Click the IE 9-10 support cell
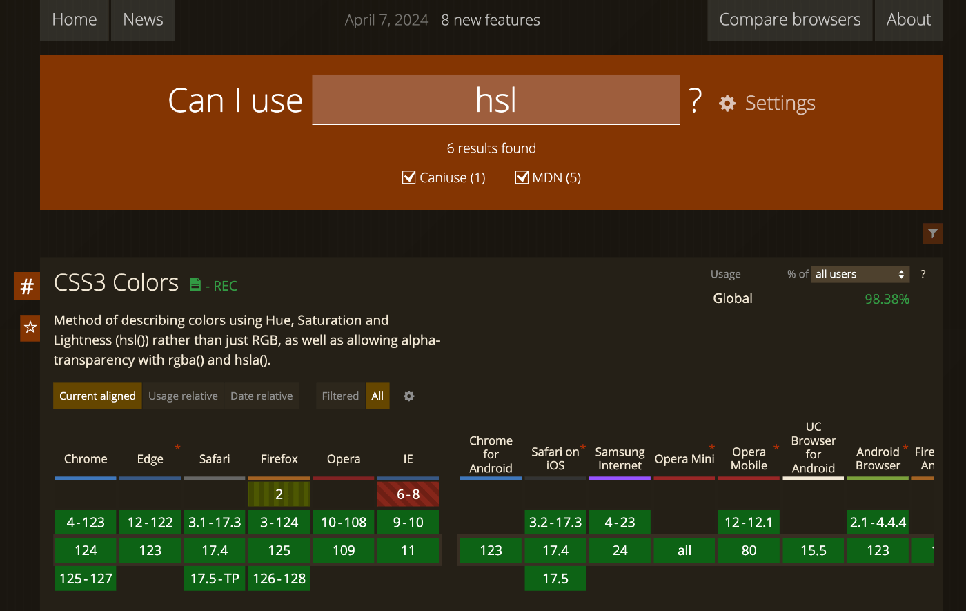The height and width of the screenshot is (611, 966). 408,523
